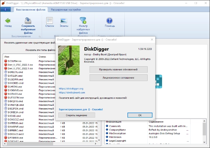Image resolution: width=210 pixels, height=148 pixels.
Task: Click Проверить наличие обновлений button
Action: pos(118,69)
